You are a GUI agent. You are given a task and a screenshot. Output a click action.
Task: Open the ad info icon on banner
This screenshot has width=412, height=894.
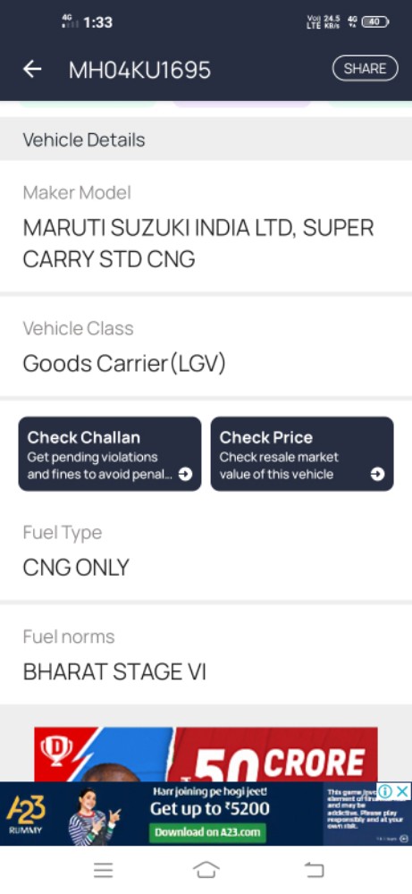pyautogui.click(x=385, y=791)
